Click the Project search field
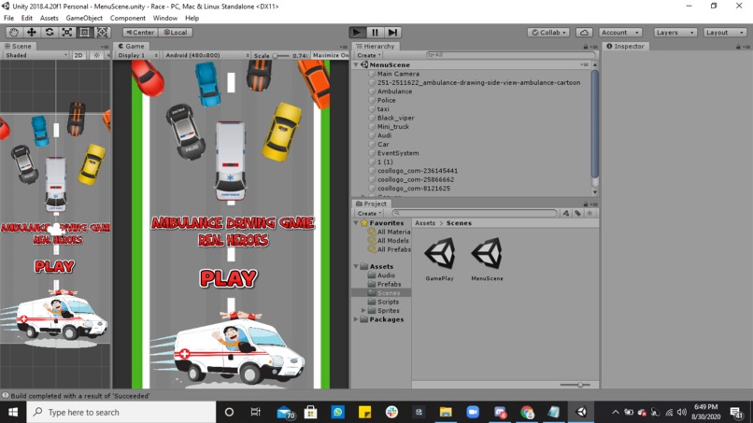Viewport: 753px width, 423px height. [475, 213]
